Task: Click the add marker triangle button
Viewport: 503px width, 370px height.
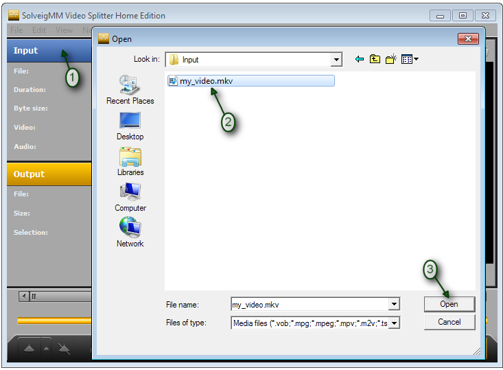Action: 30,348
